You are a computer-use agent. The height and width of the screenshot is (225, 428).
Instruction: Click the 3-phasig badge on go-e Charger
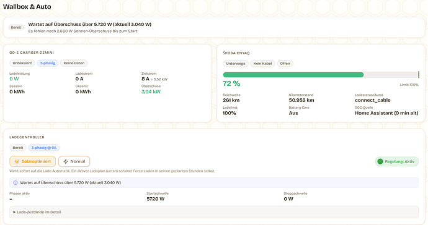48,63
